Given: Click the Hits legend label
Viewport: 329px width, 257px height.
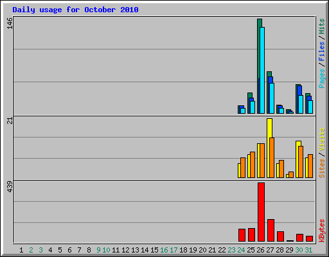Looking at the screenshot, I should (x=321, y=26).
